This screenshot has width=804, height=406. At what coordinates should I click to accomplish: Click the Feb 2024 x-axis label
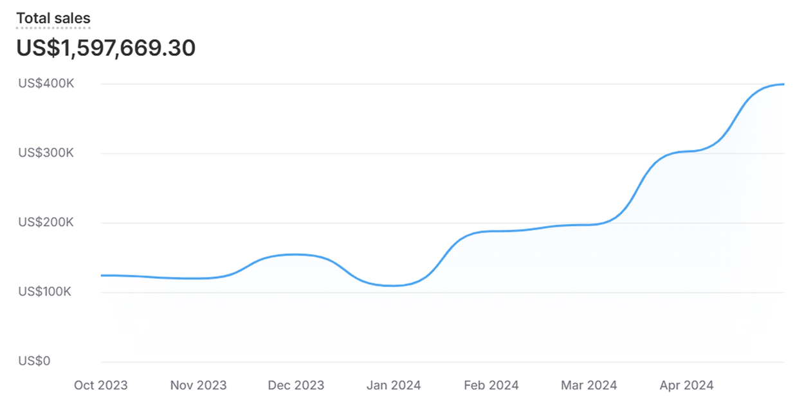tap(491, 385)
